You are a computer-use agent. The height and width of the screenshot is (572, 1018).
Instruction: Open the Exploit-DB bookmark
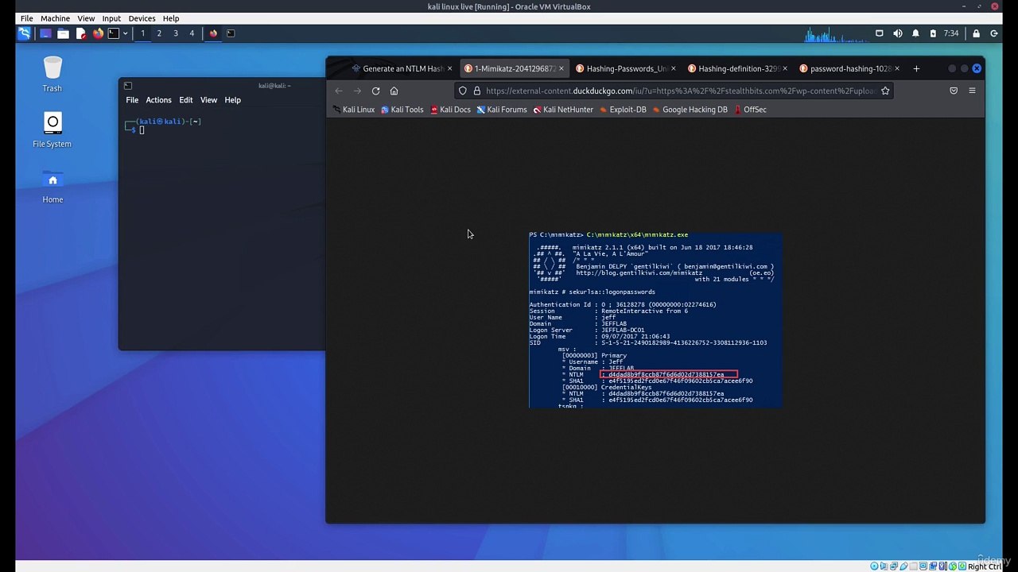623,110
